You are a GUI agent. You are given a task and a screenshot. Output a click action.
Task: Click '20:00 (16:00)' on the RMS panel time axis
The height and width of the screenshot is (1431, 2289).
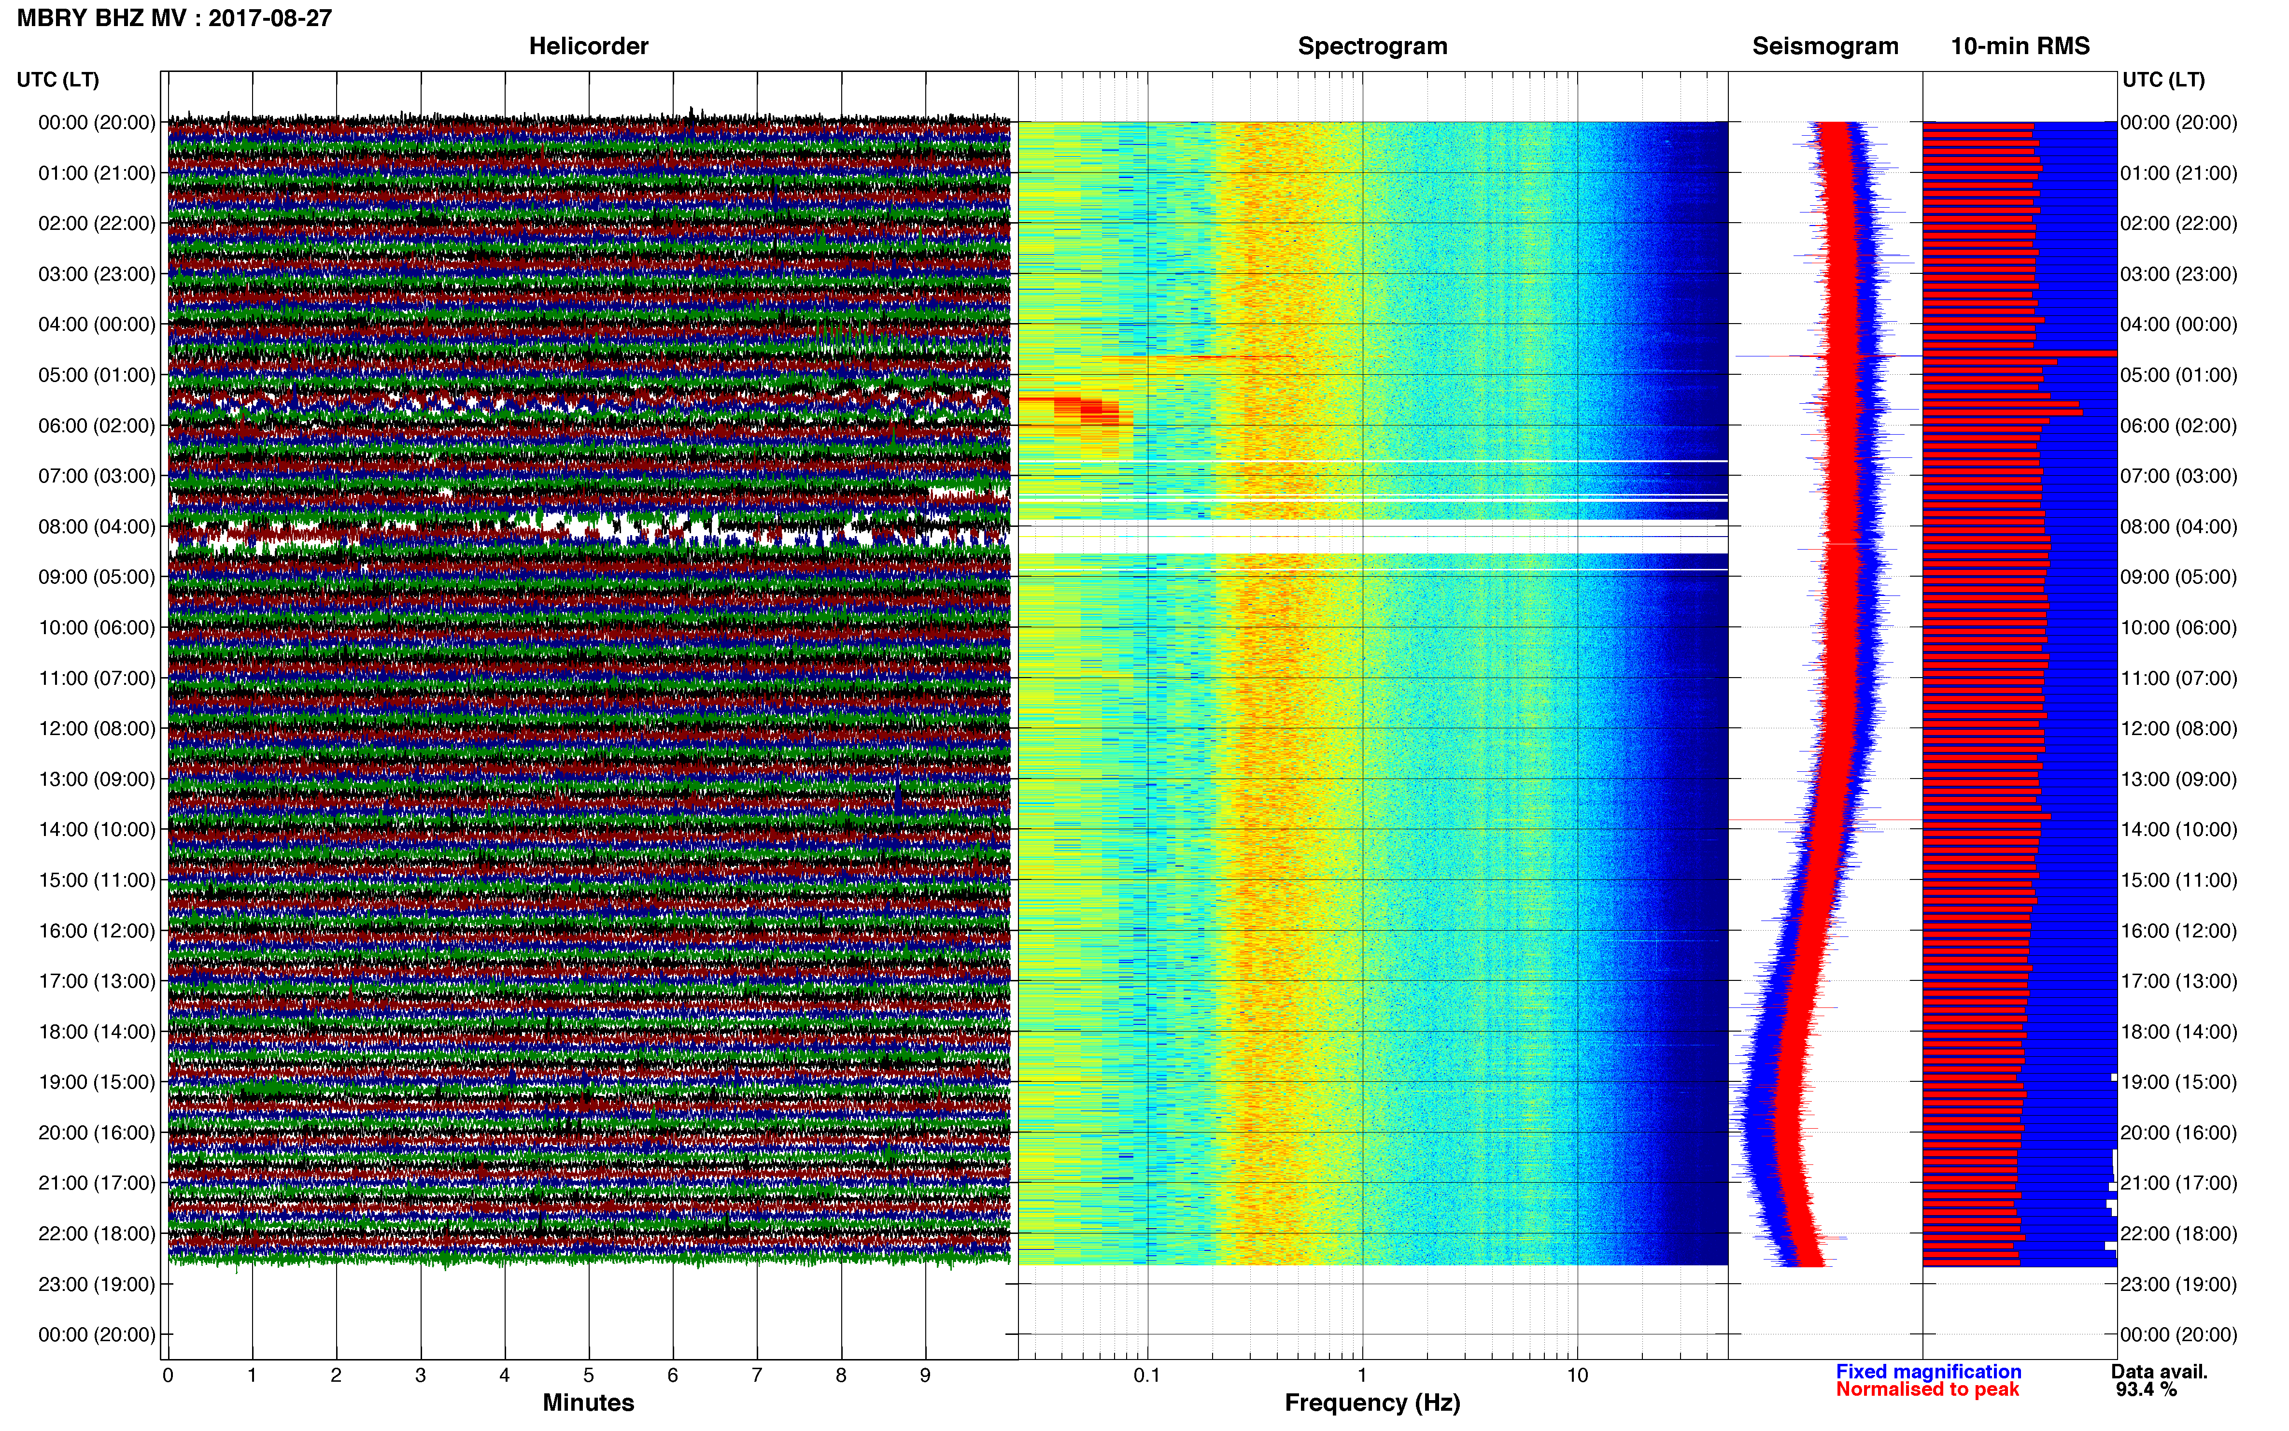(x=2179, y=1133)
